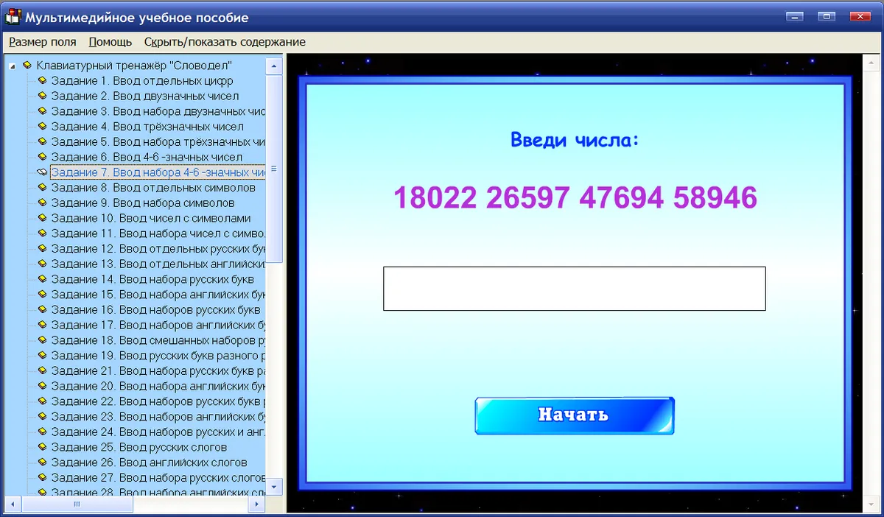Select Задание 4. Ввод трёхзначных чисел
The image size is (884, 517).
147,127
